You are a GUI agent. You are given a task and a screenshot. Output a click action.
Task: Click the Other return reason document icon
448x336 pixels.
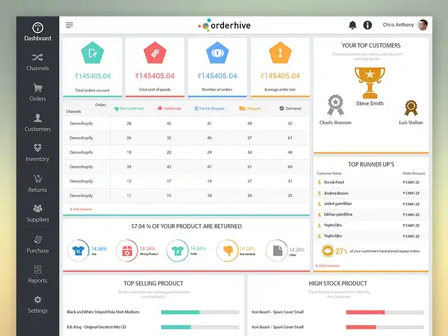click(277, 250)
